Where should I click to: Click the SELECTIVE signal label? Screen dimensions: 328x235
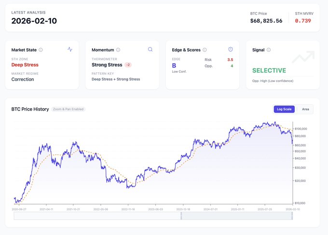click(269, 70)
